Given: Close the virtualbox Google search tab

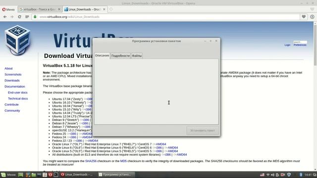Looking at the screenshot, I should (x=59, y=9).
